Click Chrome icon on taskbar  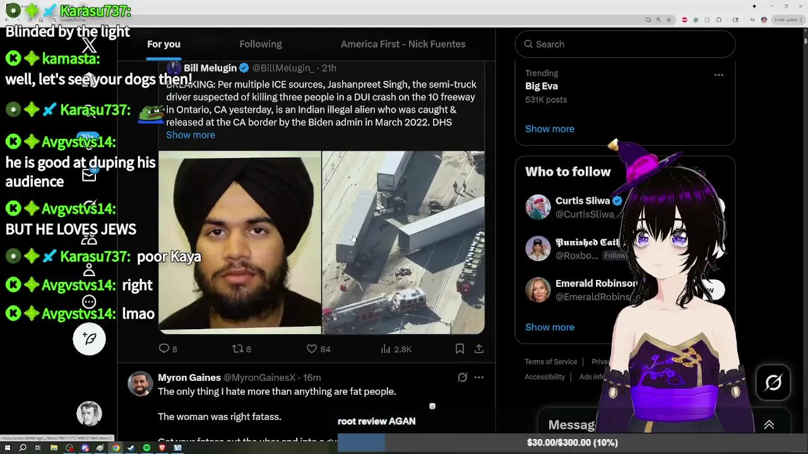(x=116, y=448)
